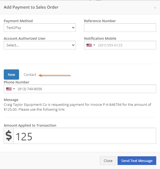Viewport: 160px width, 169px height.
Task: Expand the Account Authorized User dropdown
Action: (x=40, y=45)
